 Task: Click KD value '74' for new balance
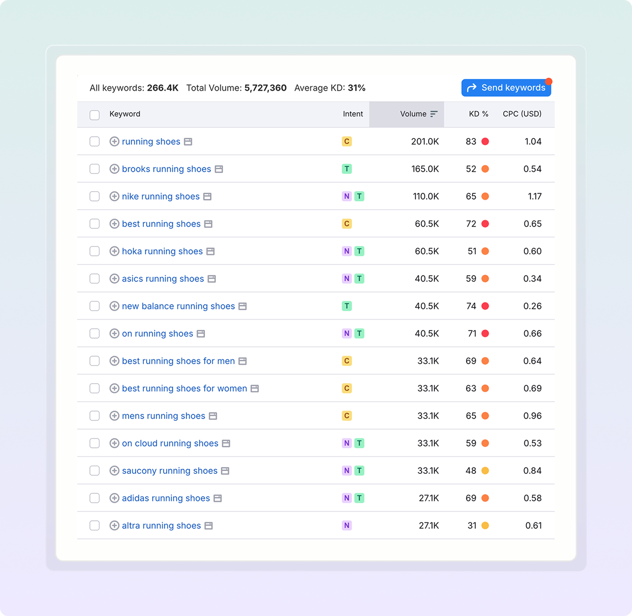click(471, 306)
